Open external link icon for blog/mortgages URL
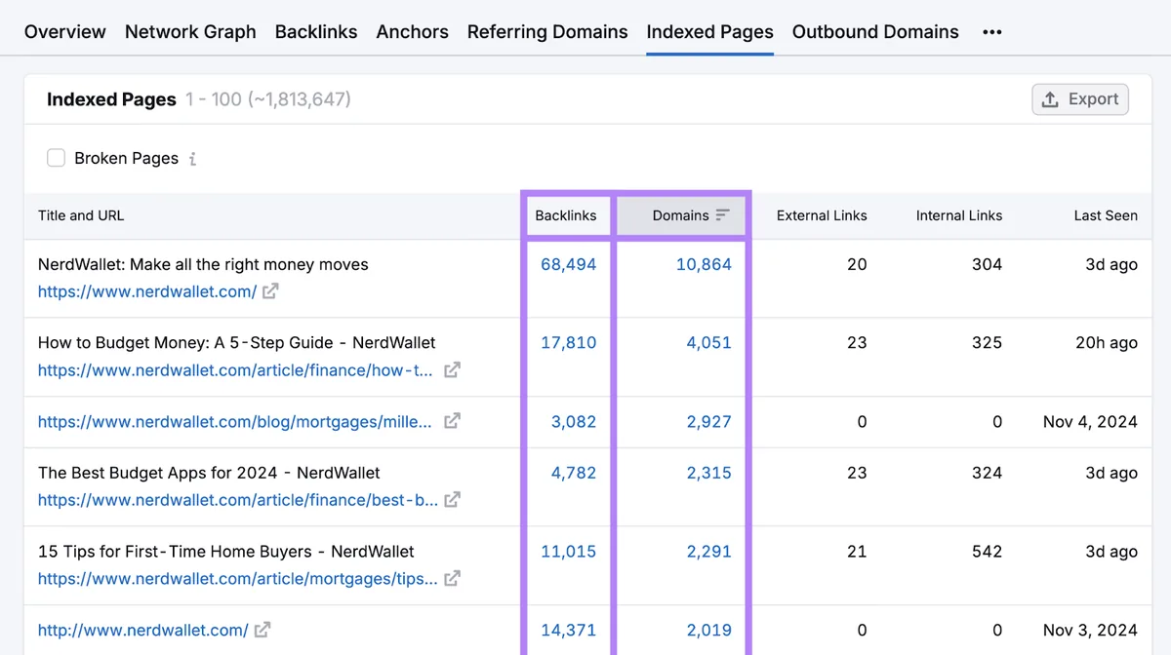 (452, 422)
